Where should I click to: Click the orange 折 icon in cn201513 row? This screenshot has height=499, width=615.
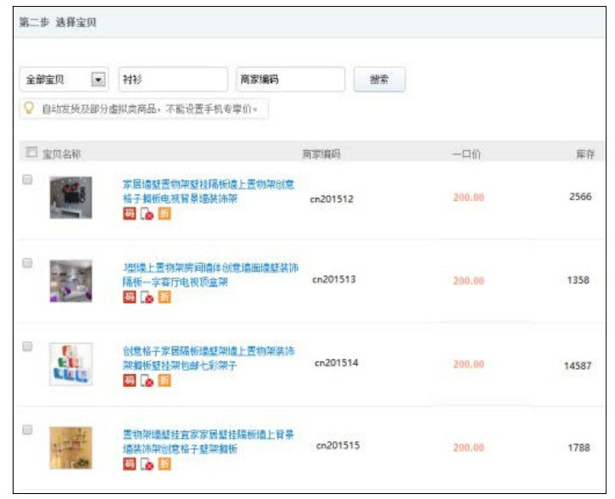click(165, 297)
